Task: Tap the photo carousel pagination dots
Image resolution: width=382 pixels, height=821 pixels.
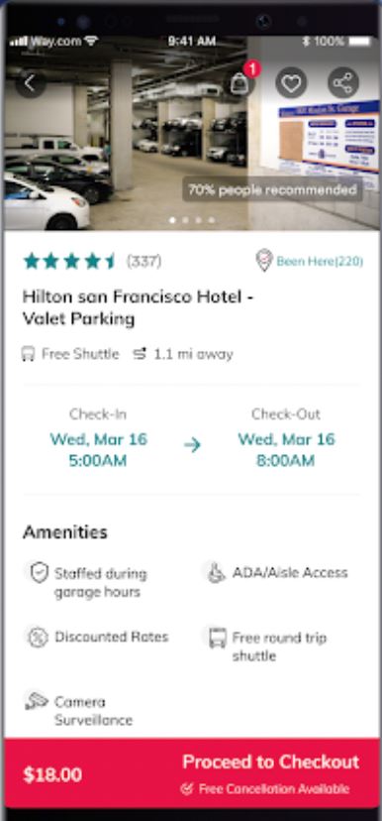Action: point(192,220)
